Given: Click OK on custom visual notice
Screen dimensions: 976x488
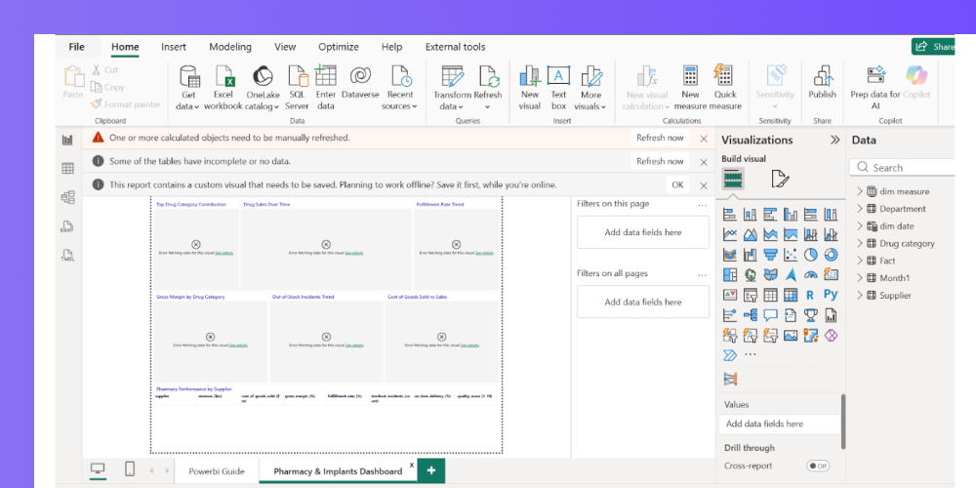Looking at the screenshot, I should tap(677, 184).
